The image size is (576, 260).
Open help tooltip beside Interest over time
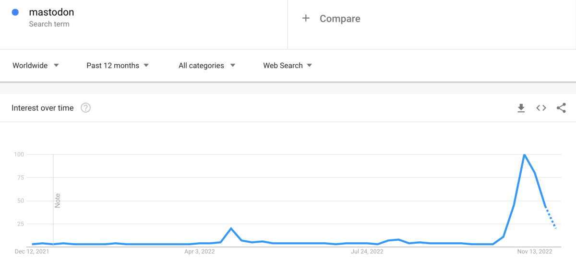(x=85, y=108)
